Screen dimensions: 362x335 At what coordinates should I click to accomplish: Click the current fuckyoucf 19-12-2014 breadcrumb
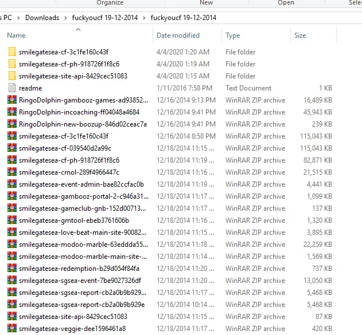tap(184, 18)
